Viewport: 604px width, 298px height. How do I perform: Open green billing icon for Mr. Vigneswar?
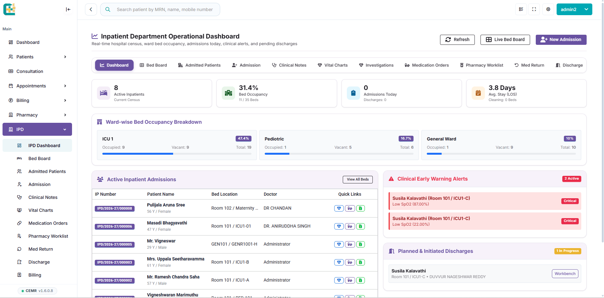[x=360, y=244]
